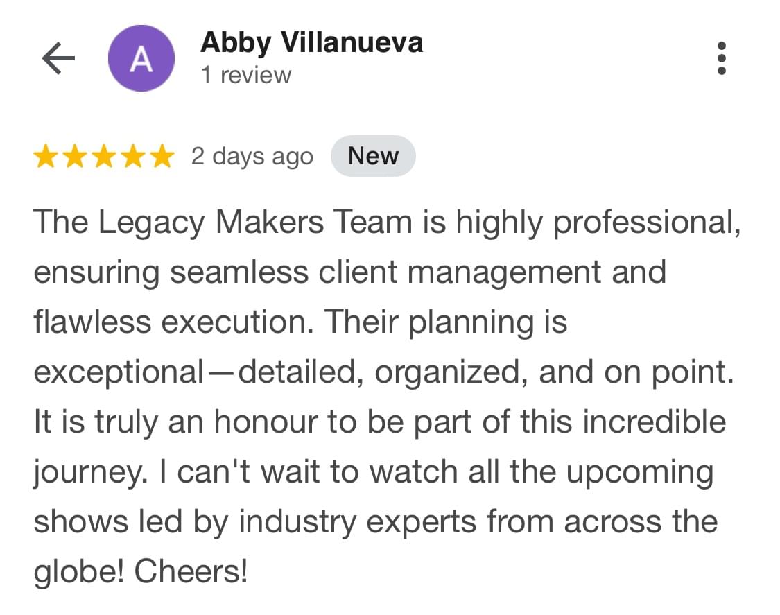Click the '2 days ago' timestamp
Image resolution: width=780 pixels, height=615 pixels.
click(252, 157)
